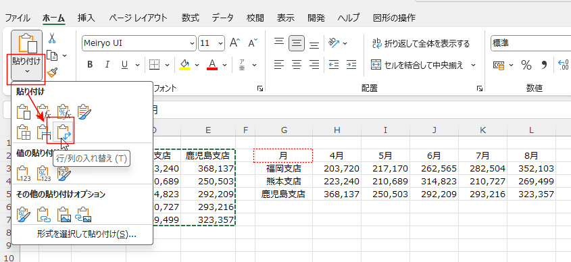Open the Meiryo UI font name dropdown

[193, 43]
